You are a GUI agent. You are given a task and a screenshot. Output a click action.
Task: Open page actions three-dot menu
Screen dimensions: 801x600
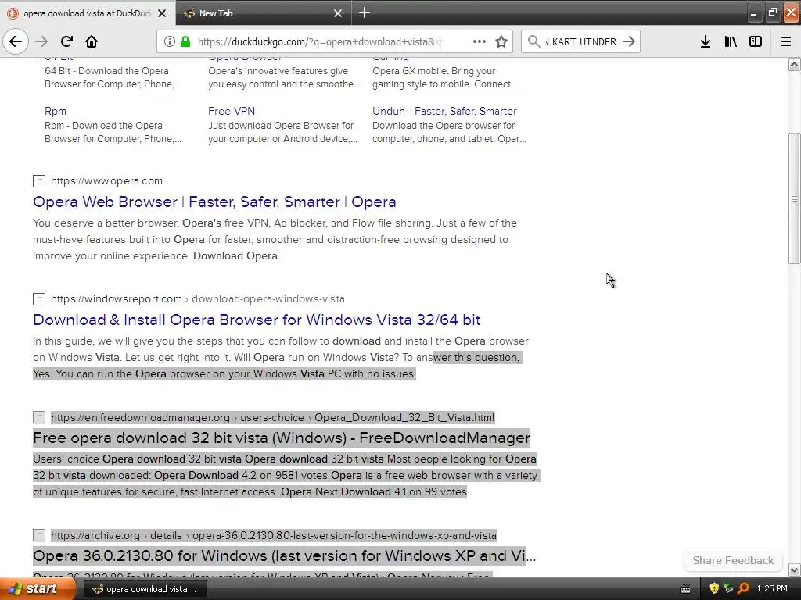pyautogui.click(x=480, y=41)
